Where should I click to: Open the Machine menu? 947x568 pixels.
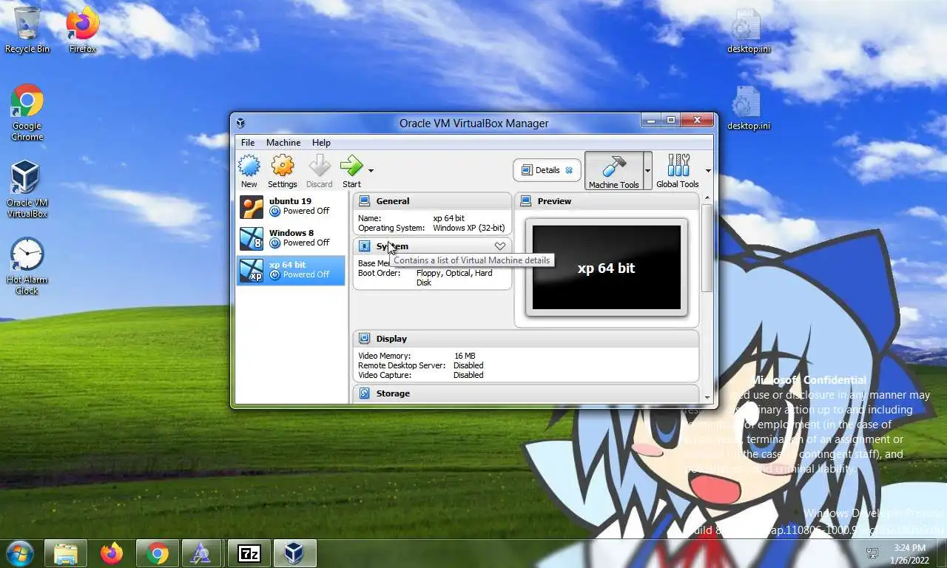tap(283, 143)
